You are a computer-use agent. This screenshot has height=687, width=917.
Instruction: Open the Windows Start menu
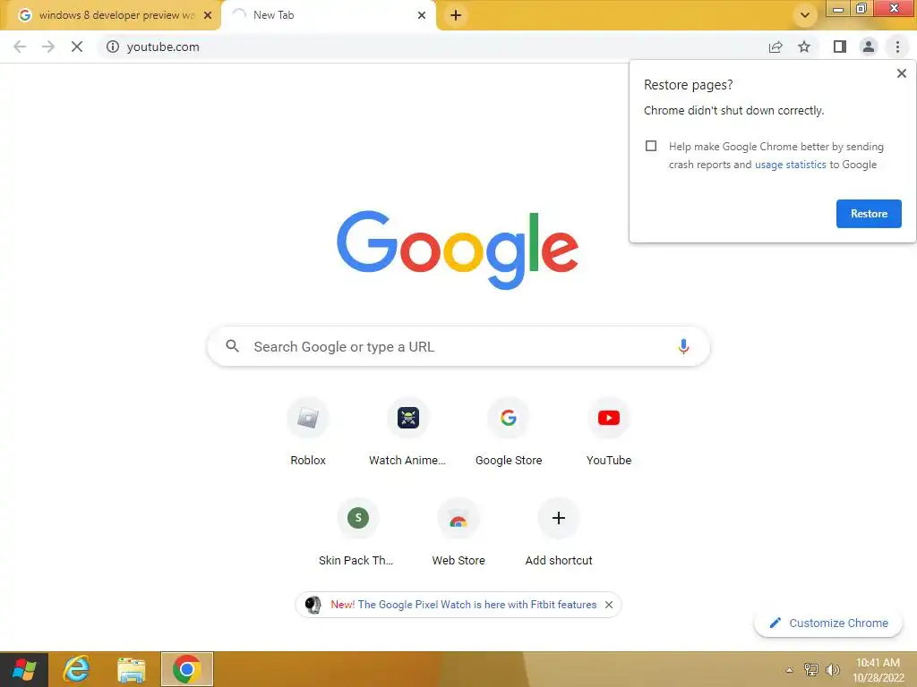(24, 669)
